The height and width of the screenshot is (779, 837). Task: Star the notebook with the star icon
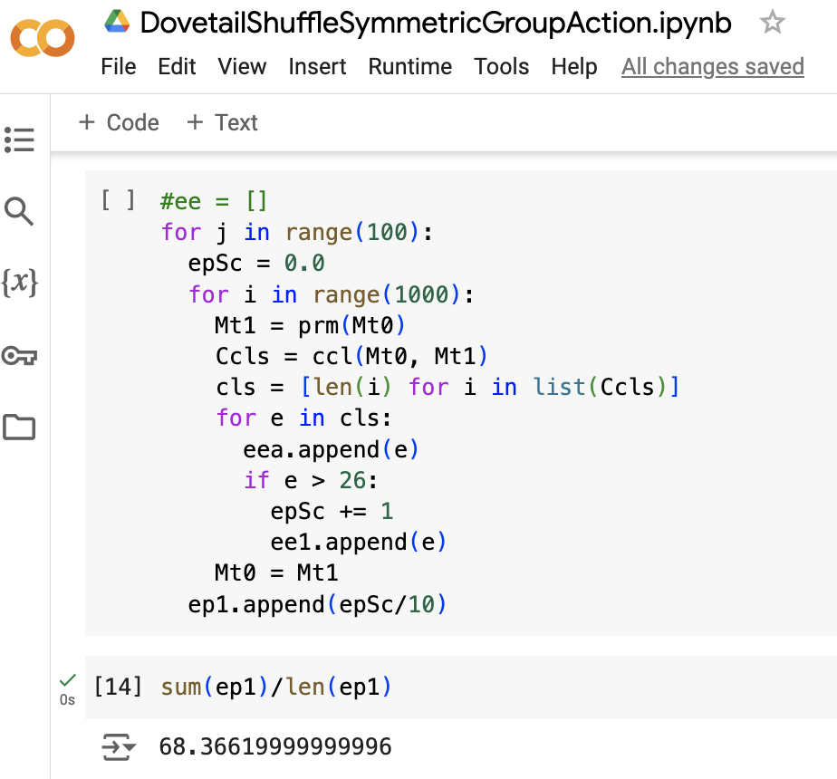point(772,23)
